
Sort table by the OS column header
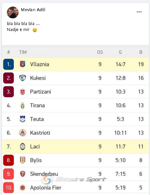coord(100,52)
